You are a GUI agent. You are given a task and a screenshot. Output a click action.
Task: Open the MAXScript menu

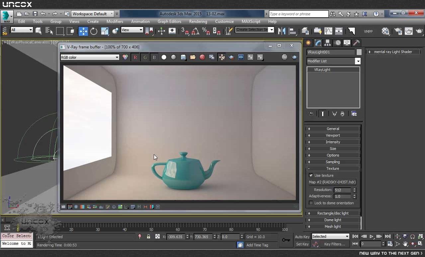[x=251, y=22]
